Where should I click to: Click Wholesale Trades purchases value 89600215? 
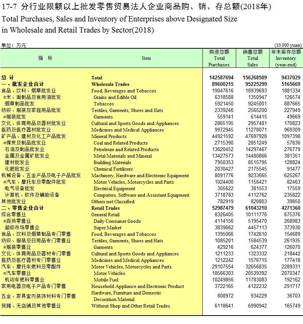coord(222,84)
